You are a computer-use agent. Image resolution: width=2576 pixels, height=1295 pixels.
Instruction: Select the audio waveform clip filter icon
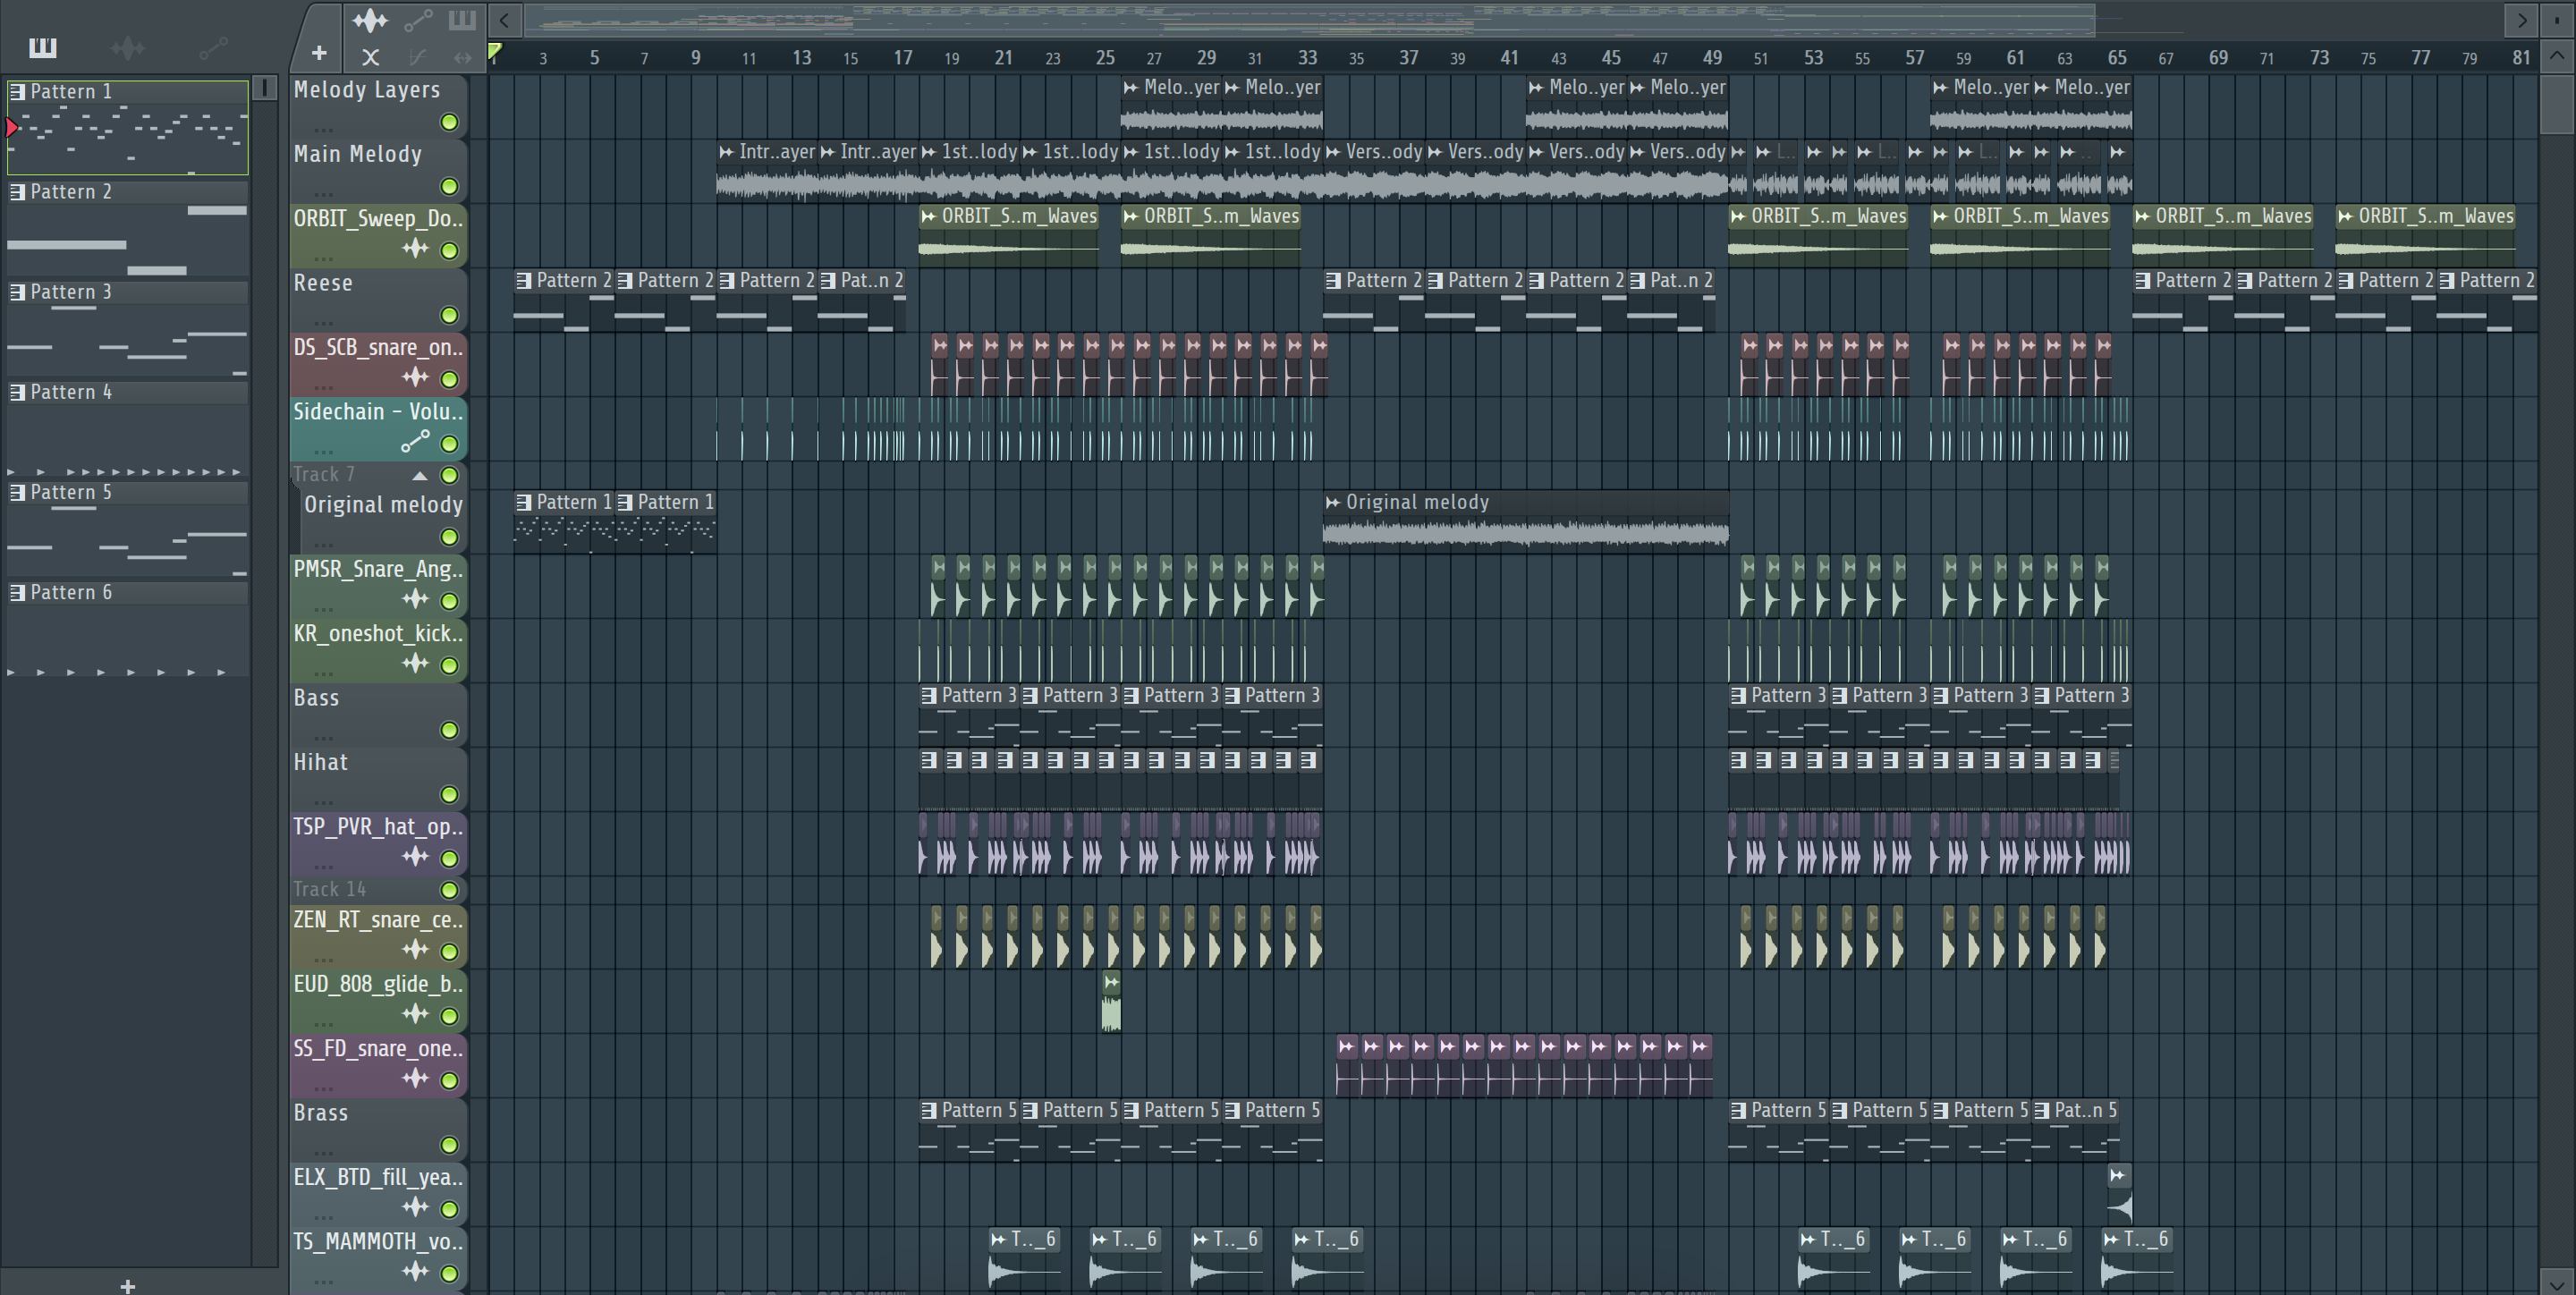coord(370,19)
